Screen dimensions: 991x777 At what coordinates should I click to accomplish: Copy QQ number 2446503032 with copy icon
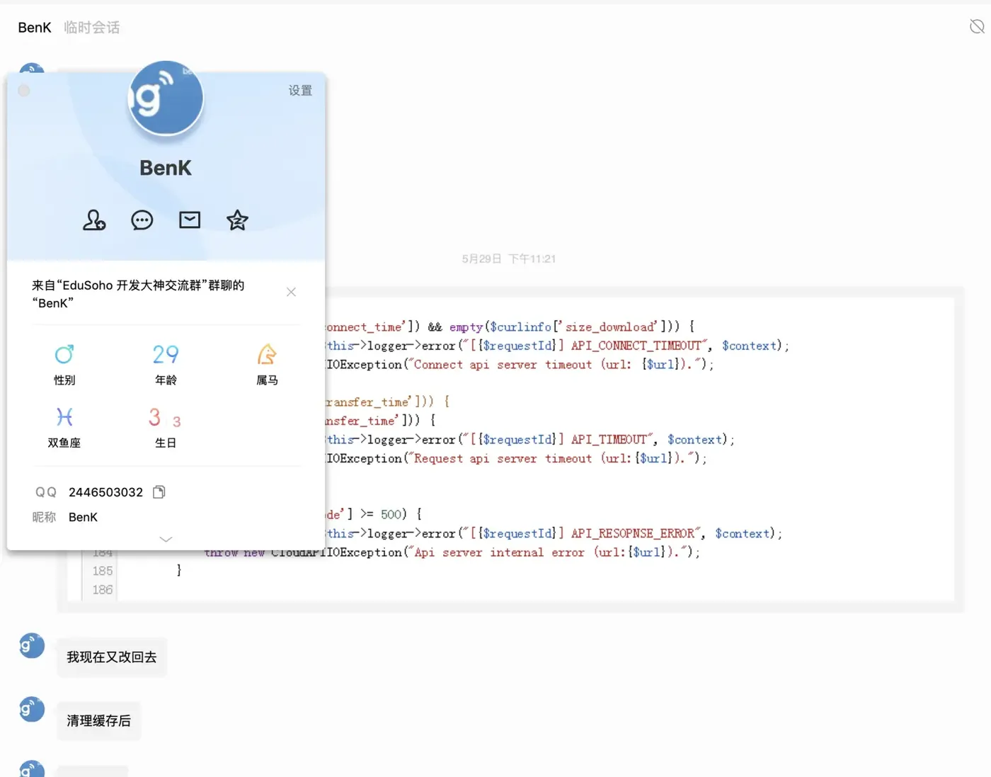[x=159, y=492]
